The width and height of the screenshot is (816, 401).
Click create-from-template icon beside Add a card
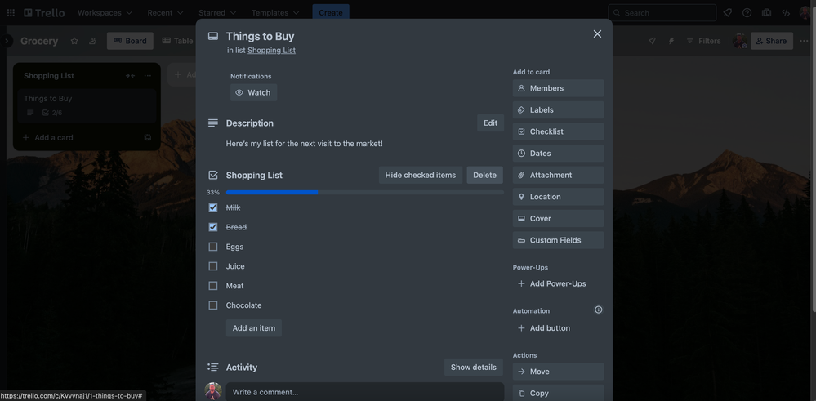point(148,137)
